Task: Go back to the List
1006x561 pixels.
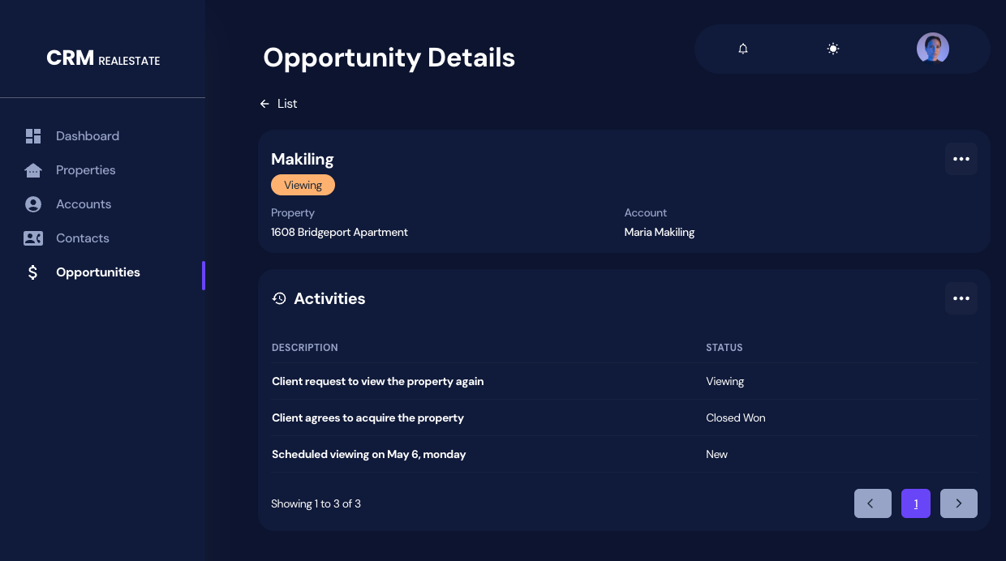Action: click(x=279, y=104)
